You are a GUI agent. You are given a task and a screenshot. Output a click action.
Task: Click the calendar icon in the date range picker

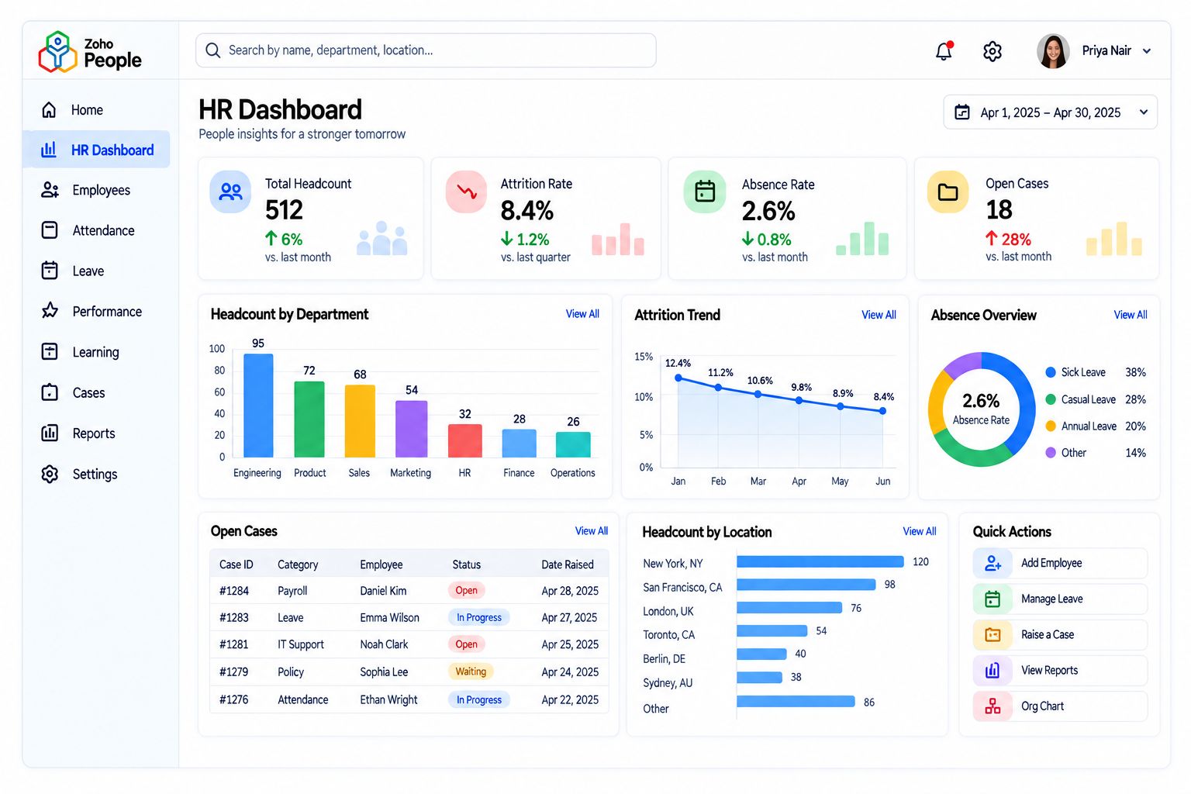pyautogui.click(x=962, y=112)
